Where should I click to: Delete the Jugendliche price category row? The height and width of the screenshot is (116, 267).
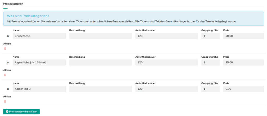tap(5, 75)
